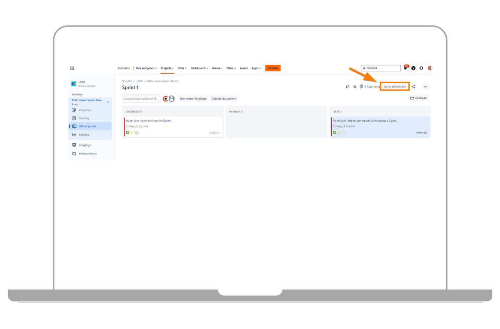
Task: Open Berichte in the sidebar
Action: coord(84,135)
